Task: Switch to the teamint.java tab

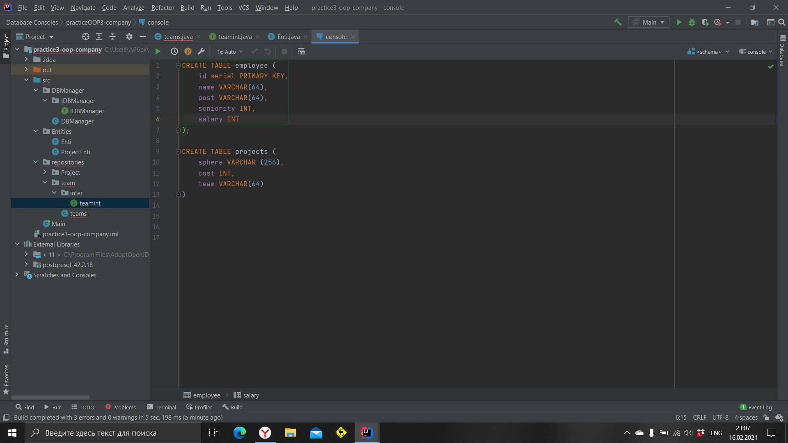Action: pos(235,37)
